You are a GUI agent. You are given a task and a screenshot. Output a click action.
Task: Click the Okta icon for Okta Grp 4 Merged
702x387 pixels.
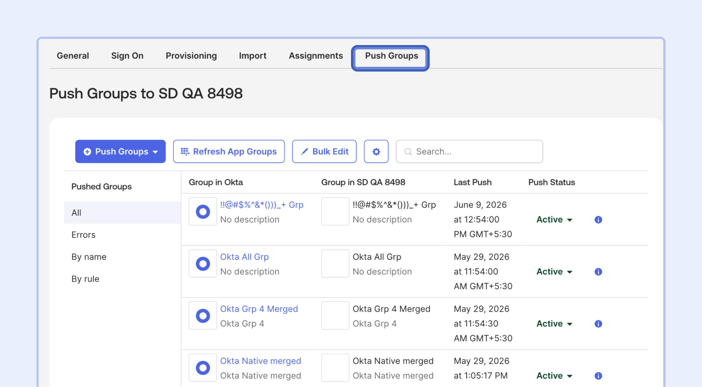point(203,316)
